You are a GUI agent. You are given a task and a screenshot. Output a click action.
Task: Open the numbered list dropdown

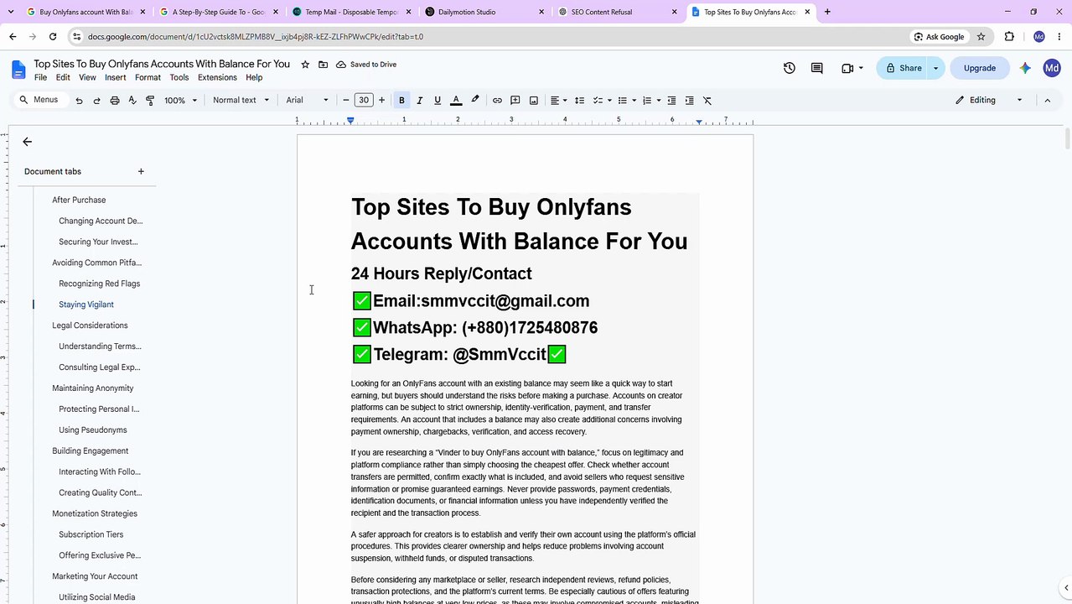click(x=650, y=100)
